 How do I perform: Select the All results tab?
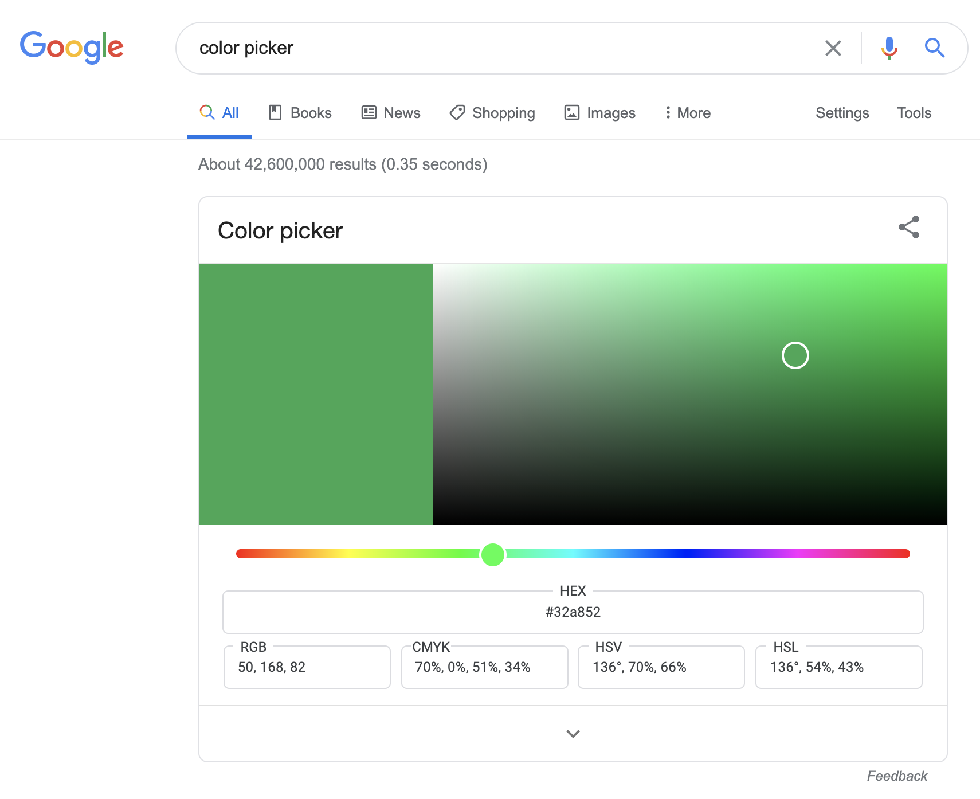click(x=219, y=113)
